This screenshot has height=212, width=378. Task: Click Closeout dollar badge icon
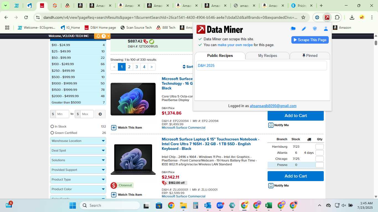pyautogui.click(x=113, y=185)
